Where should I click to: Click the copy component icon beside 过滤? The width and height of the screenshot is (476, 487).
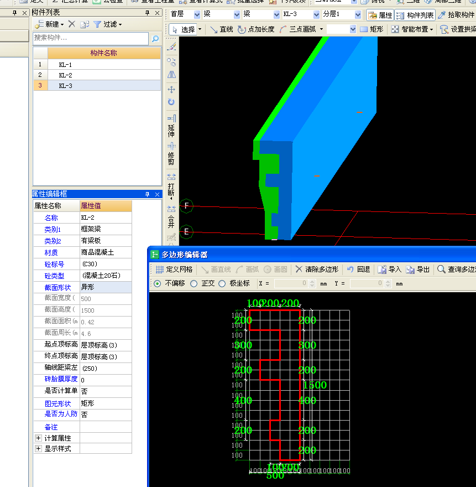point(85,24)
